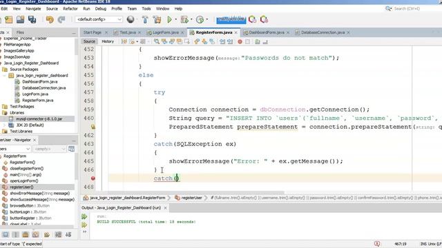Click the Profile Project clock icon
This screenshot has width=442, height=248.
pos(200,19)
